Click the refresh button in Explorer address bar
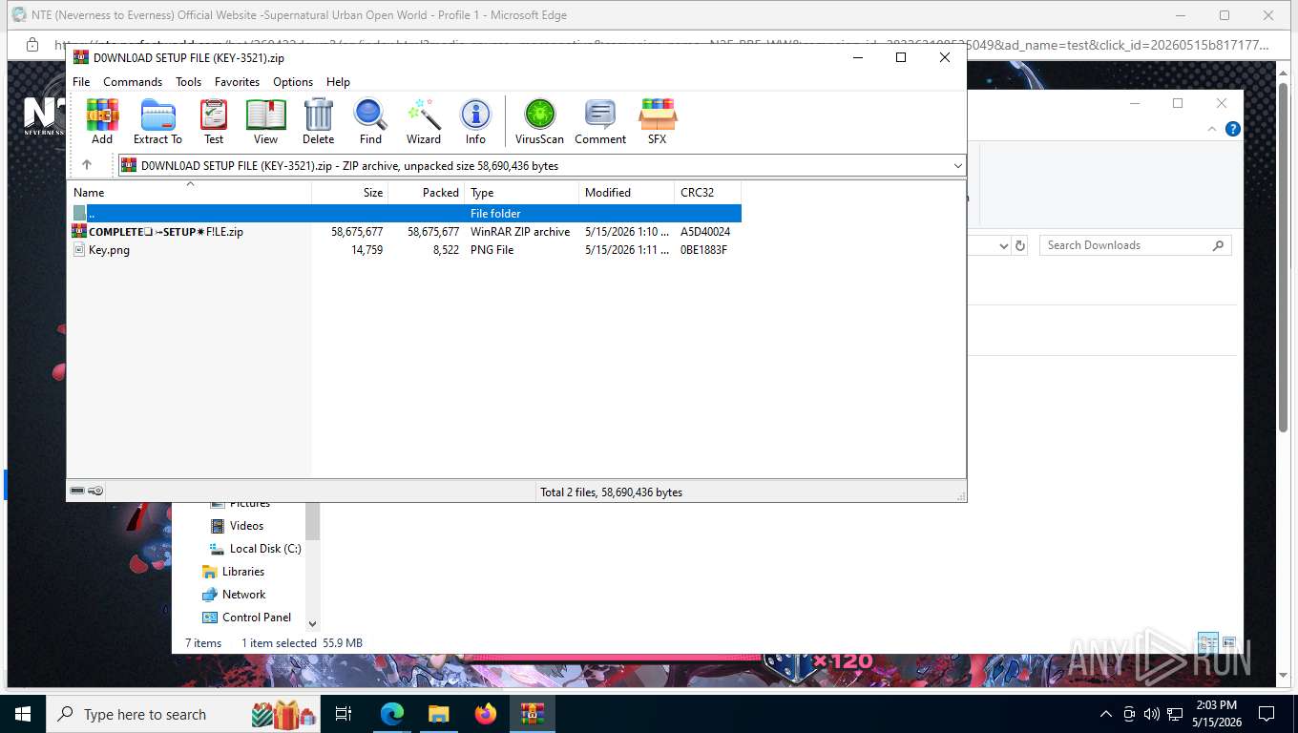 [x=1020, y=245]
